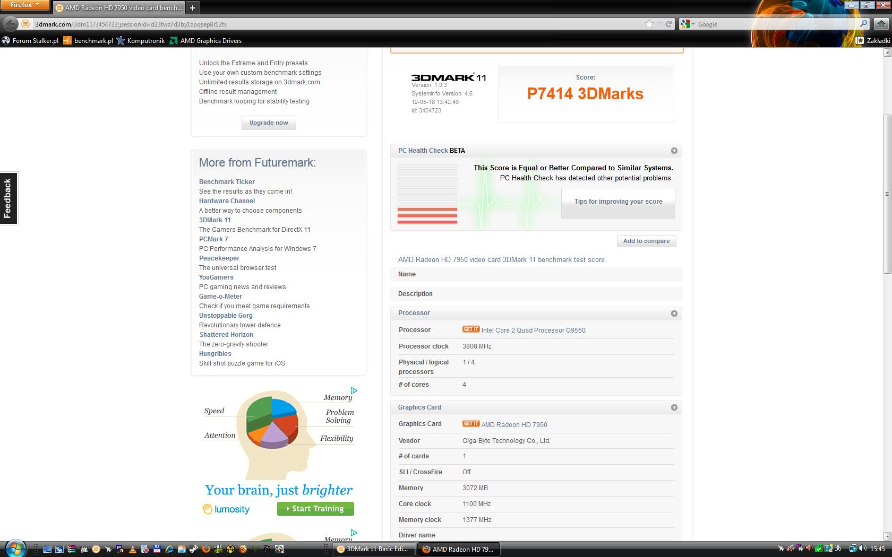892x557 pixels.
Task: Go to the browser Home page icon
Action: (x=881, y=24)
